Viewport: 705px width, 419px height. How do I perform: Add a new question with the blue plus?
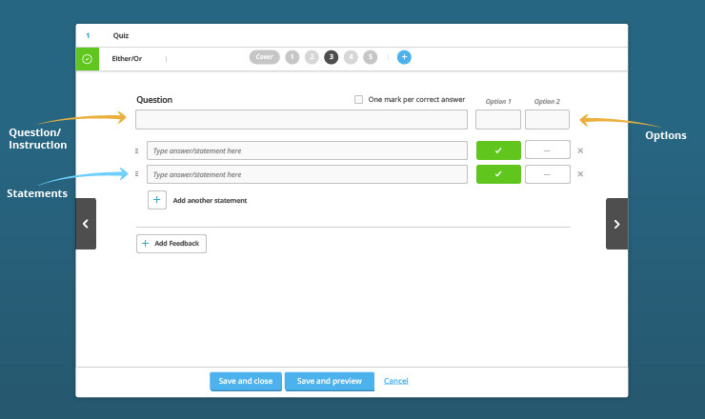(x=404, y=57)
